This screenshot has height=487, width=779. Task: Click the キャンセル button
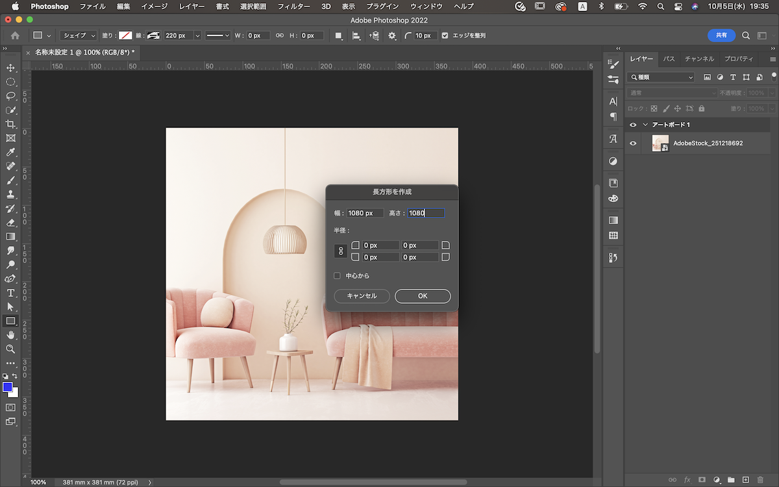tap(362, 296)
